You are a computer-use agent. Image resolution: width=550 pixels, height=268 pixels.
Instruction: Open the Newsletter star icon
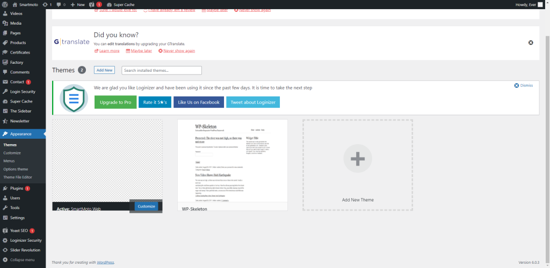click(5, 121)
